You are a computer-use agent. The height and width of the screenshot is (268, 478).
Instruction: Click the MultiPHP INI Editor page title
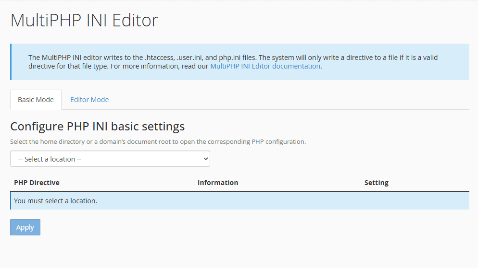[x=84, y=20]
